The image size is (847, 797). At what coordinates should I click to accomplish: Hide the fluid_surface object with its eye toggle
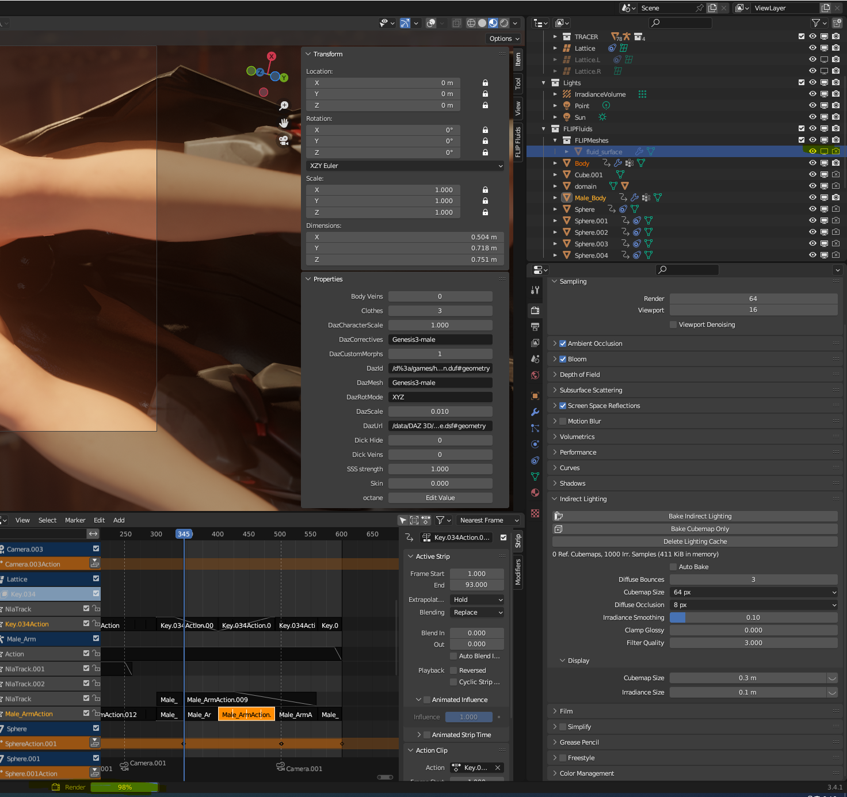[x=812, y=151]
